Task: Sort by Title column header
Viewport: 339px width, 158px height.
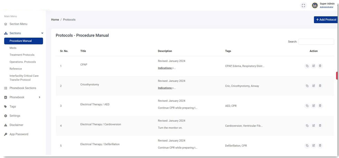Action: tap(83, 51)
